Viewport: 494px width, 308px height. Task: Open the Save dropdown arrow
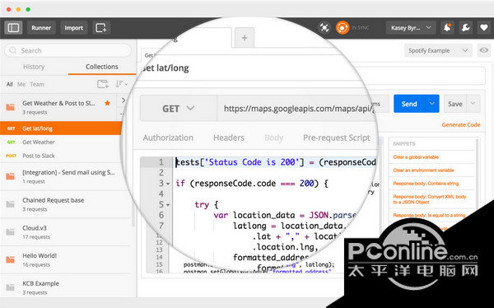coord(473,104)
